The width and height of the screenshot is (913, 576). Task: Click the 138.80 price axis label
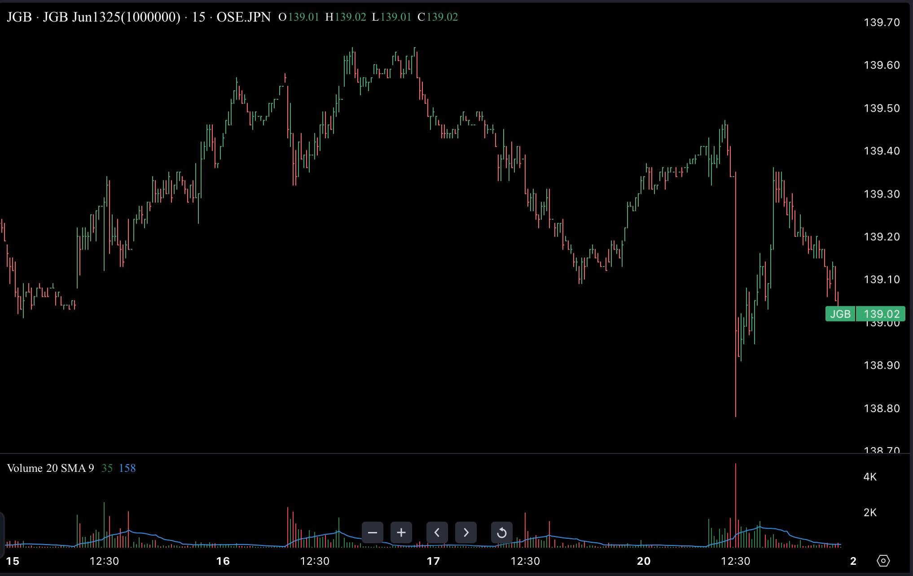coord(882,408)
